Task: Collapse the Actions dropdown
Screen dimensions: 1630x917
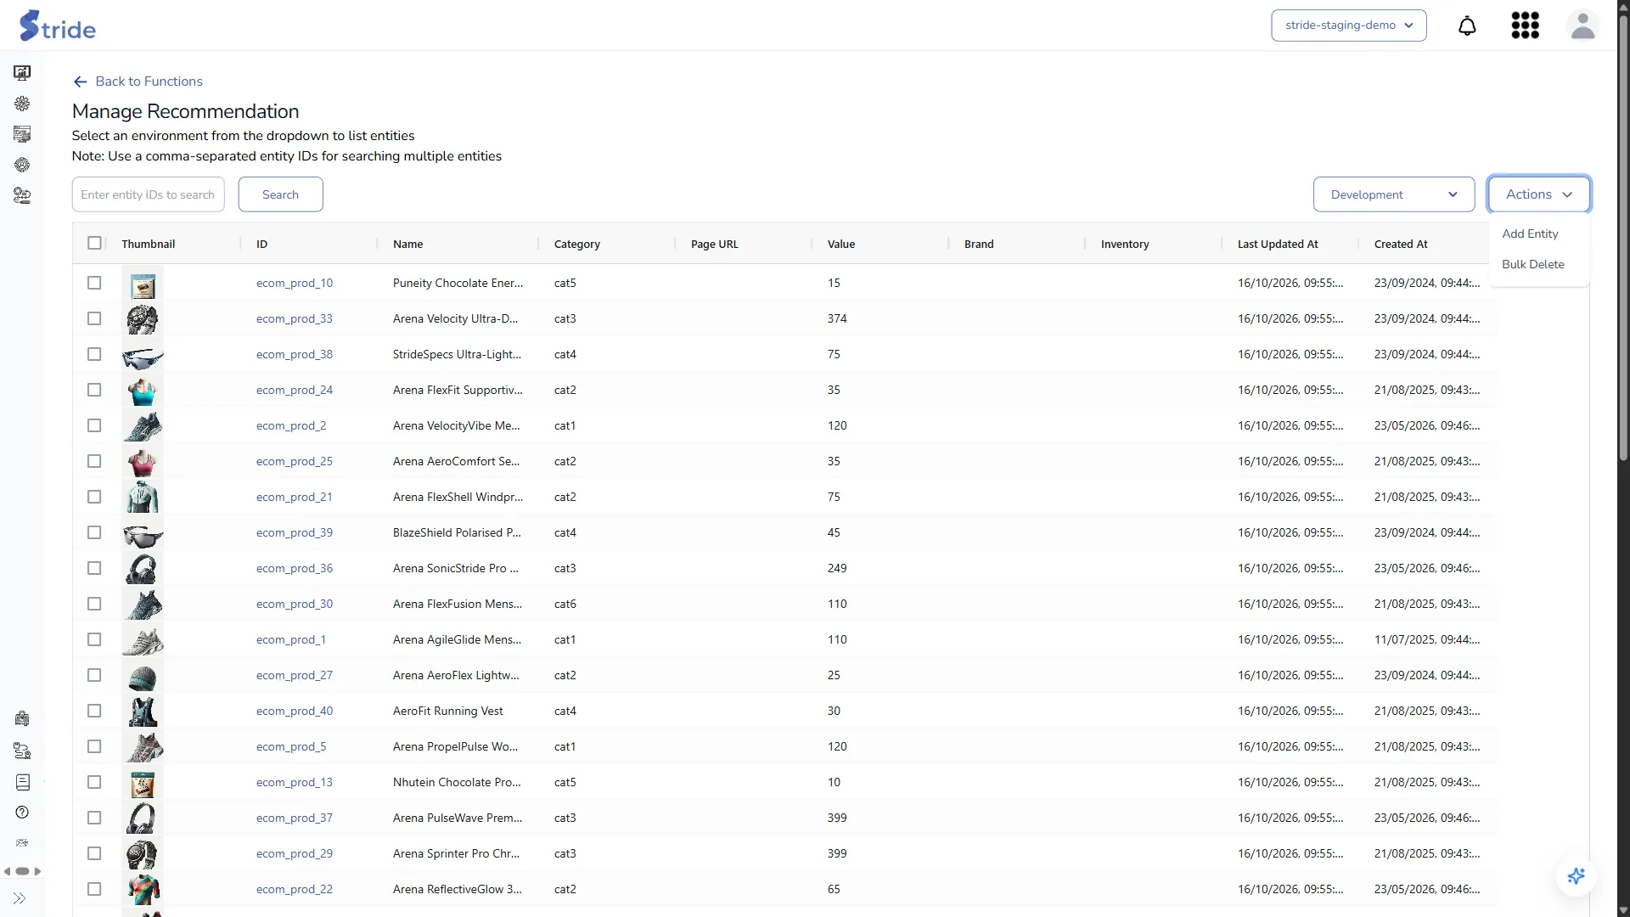Action: (1538, 194)
